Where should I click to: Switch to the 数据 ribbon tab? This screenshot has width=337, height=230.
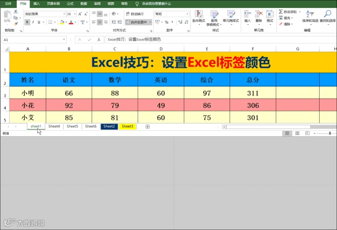84,4
